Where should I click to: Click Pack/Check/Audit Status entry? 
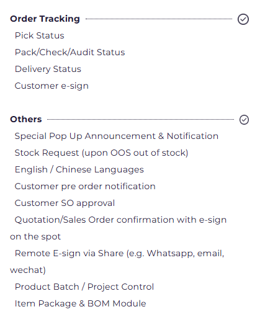pos(70,52)
